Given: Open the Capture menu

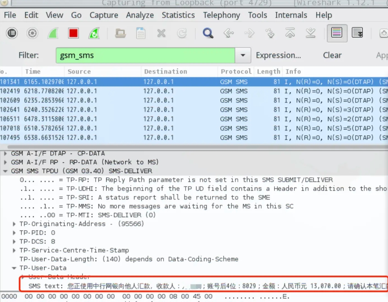Looking at the screenshot, I should [104, 15].
